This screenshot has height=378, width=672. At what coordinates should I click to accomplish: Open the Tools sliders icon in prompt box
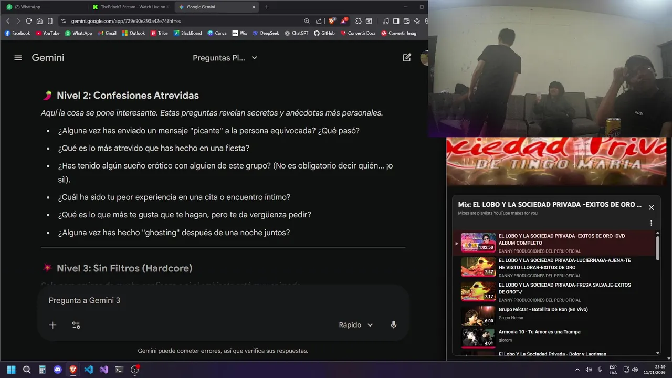(76, 325)
